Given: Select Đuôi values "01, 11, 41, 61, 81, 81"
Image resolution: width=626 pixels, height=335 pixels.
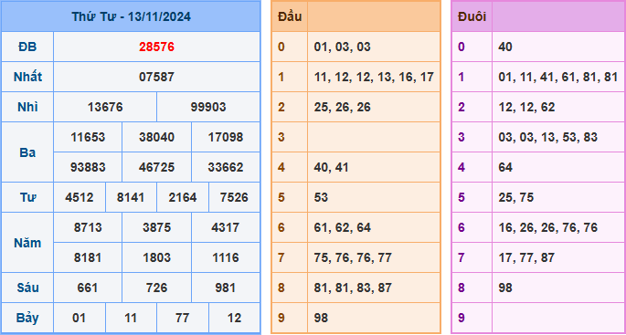Looking at the screenshot, I should (x=558, y=77).
